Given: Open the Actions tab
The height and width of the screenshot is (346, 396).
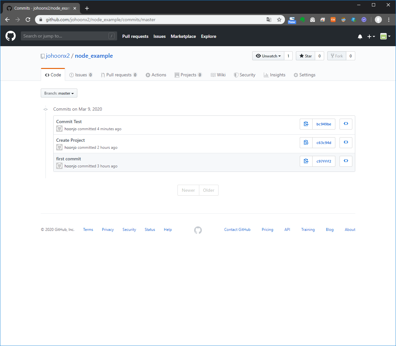Looking at the screenshot, I should pyautogui.click(x=156, y=75).
